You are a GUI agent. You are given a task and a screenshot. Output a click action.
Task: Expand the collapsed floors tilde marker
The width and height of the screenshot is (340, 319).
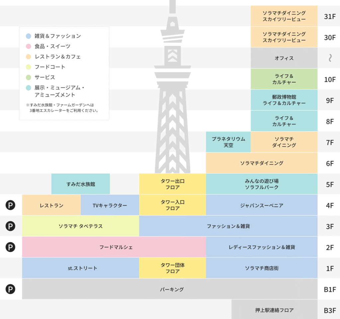click(330, 58)
